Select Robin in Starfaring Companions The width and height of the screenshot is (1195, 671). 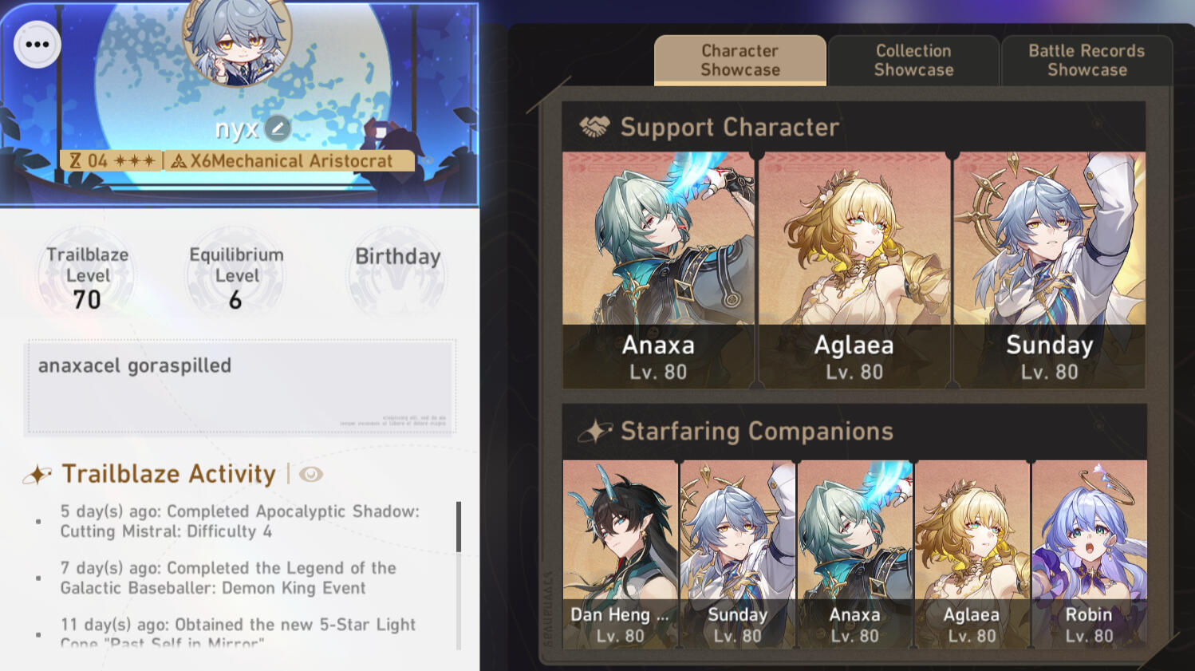tap(1089, 554)
